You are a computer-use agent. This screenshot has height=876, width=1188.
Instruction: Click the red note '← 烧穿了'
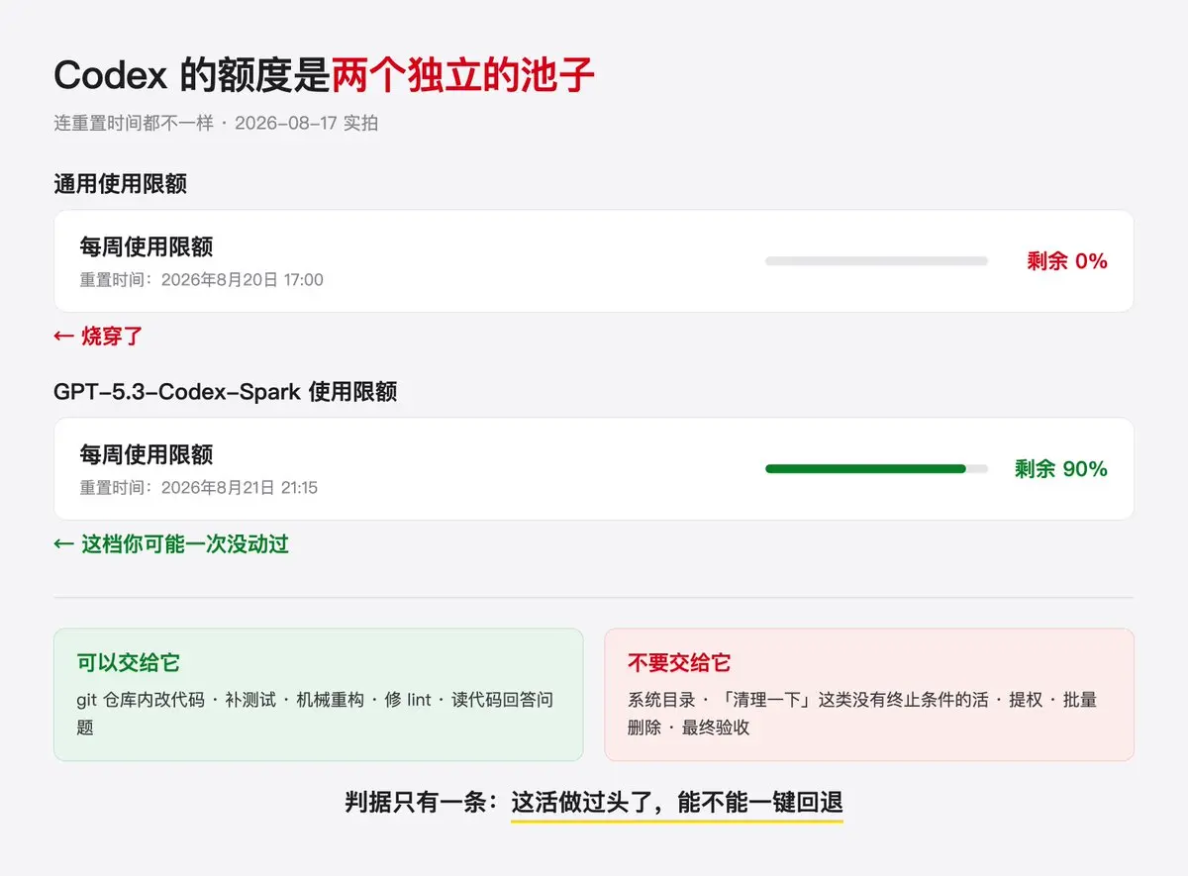[x=99, y=337]
